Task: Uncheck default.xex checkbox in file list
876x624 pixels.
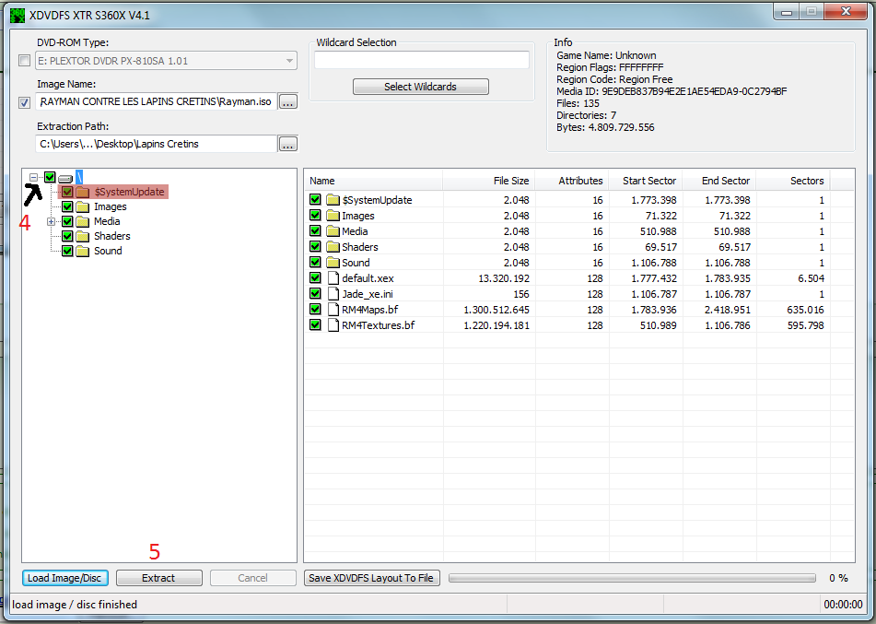Action: click(x=315, y=277)
